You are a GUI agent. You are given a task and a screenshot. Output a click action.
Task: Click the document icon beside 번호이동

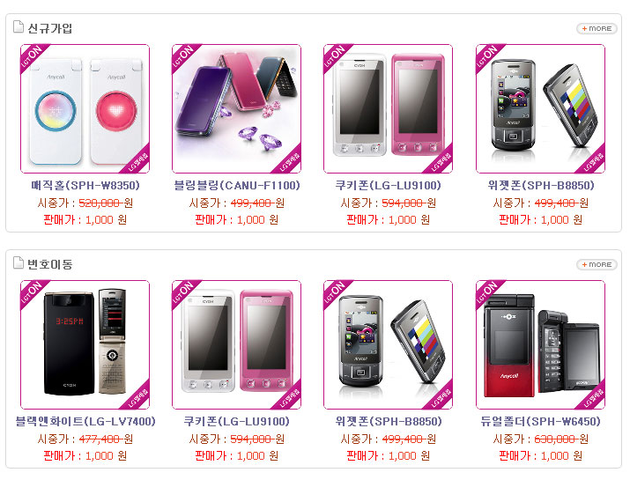click(x=19, y=262)
